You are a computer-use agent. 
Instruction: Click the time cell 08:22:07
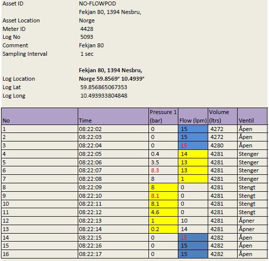coord(113,170)
